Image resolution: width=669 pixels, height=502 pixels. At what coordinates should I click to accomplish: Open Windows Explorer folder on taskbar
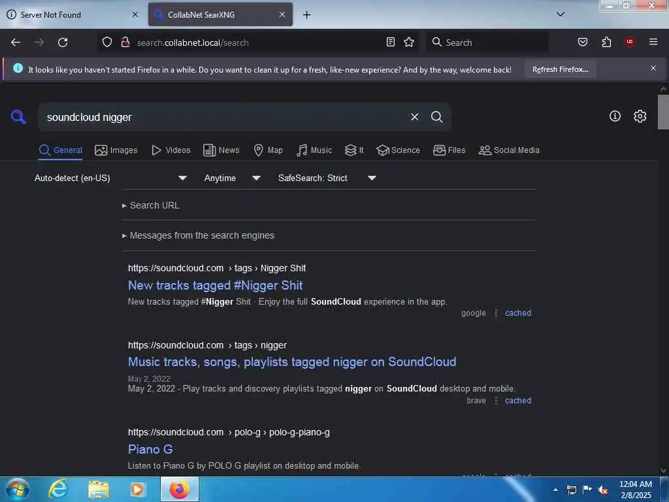click(x=99, y=489)
